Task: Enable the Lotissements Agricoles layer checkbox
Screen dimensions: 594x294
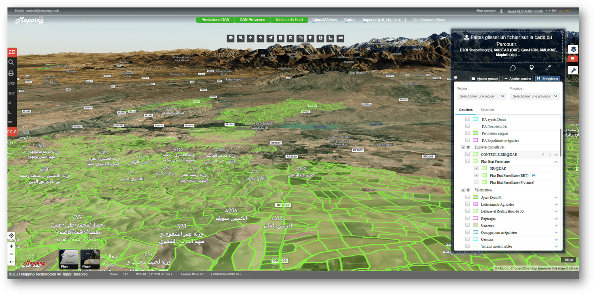Action: [x=467, y=204]
